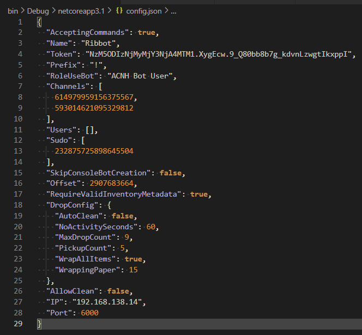Click the "IP" key
This screenshot has width=362, height=335.
click(x=55, y=302)
